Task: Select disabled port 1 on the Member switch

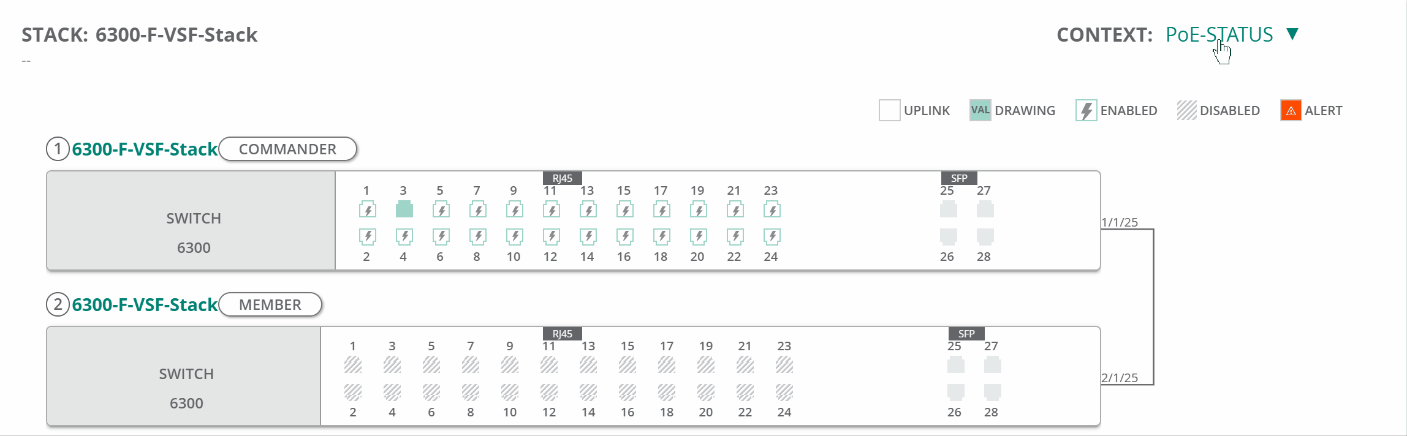Action: (x=352, y=366)
